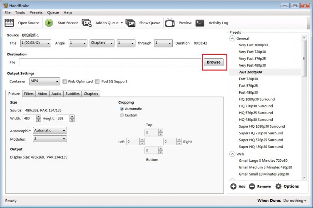The image size is (313, 208).
Task: Open the Presets menu
Action: click(36, 12)
